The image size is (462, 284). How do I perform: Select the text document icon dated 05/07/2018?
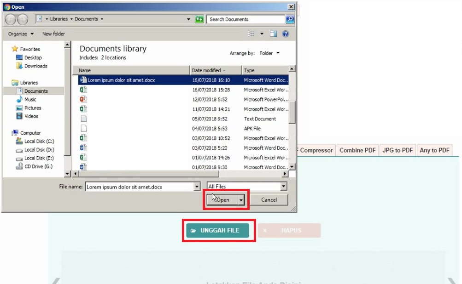point(83,119)
